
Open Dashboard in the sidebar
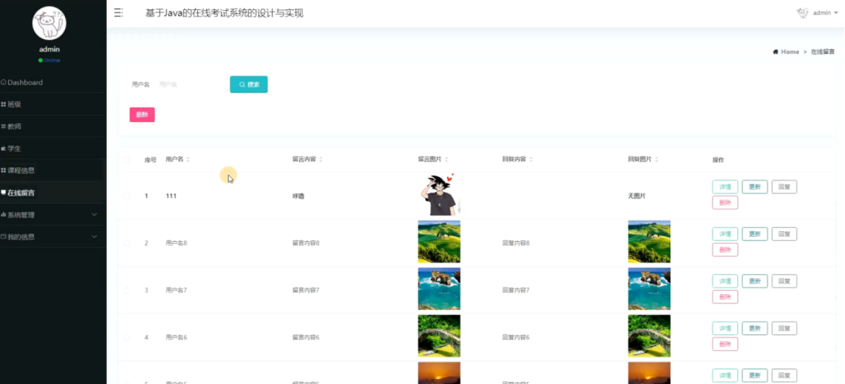point(53,82)
